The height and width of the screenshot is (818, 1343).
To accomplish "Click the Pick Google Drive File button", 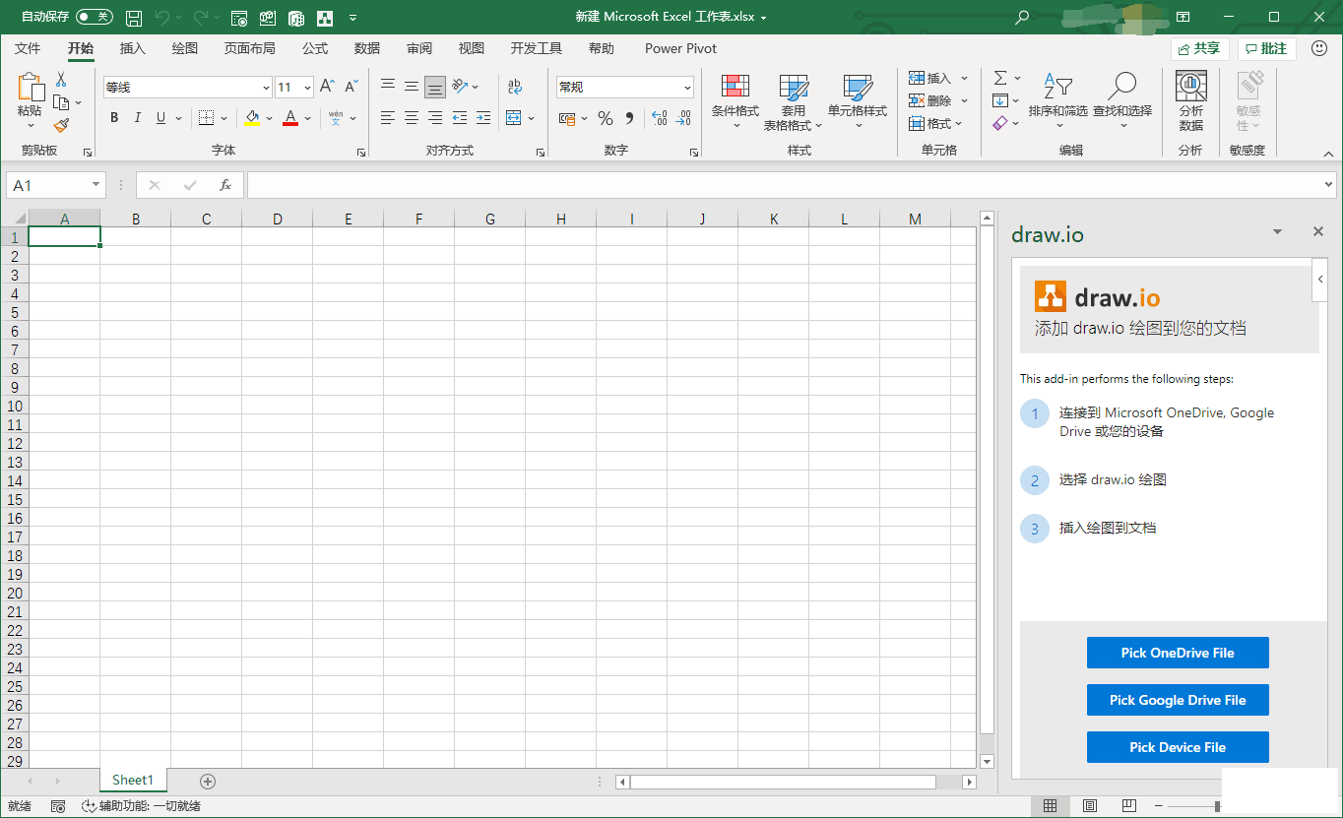I will 1178,700.
